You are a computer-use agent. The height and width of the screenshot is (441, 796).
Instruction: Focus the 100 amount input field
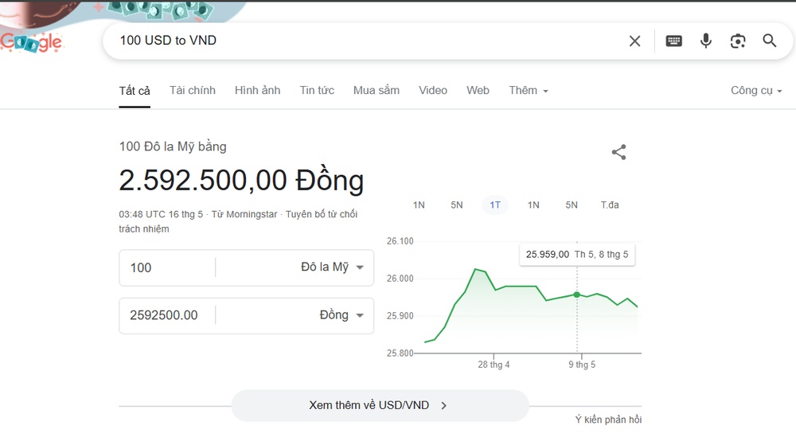pyautogui.click(x=167, y=267)
